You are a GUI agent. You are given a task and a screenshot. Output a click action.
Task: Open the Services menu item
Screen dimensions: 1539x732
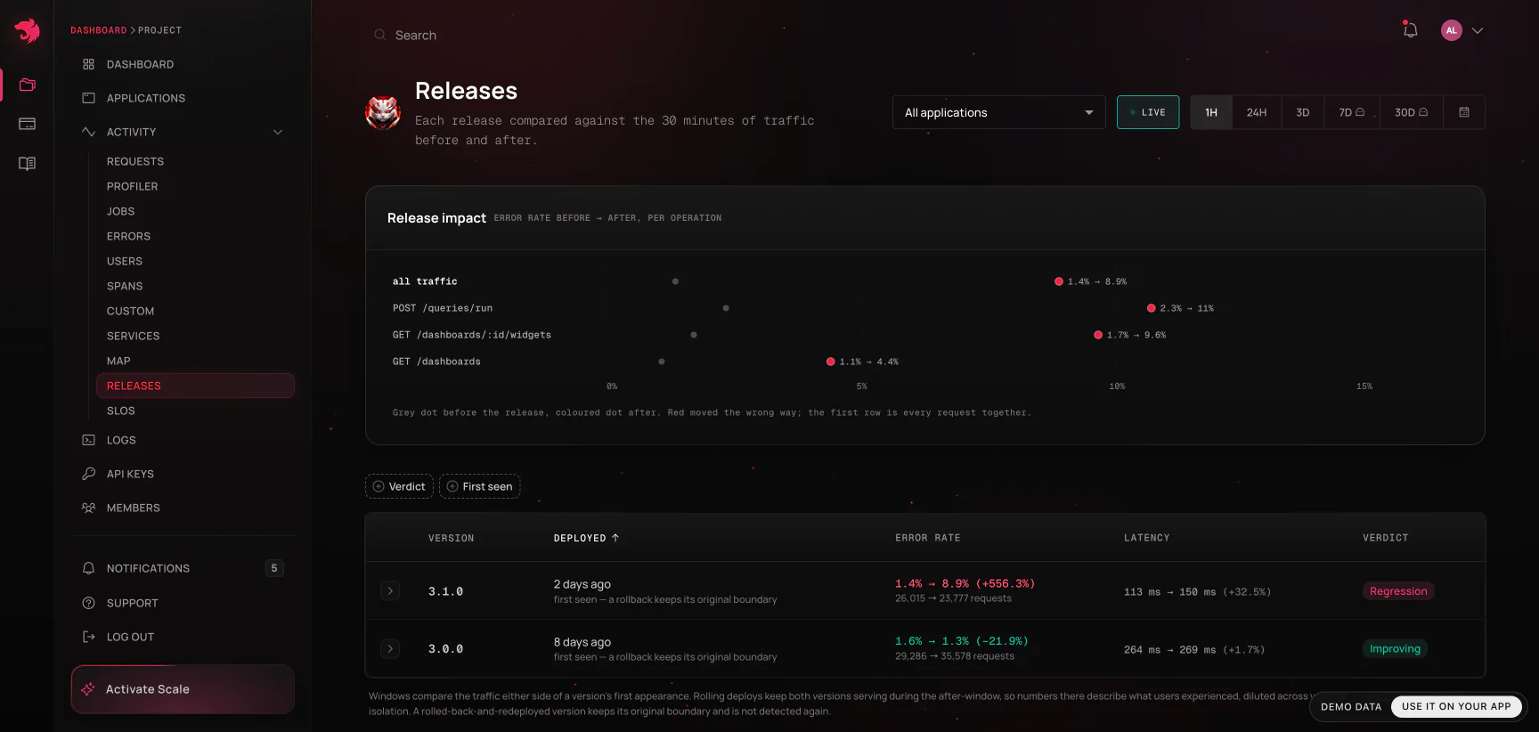[133, 336]
